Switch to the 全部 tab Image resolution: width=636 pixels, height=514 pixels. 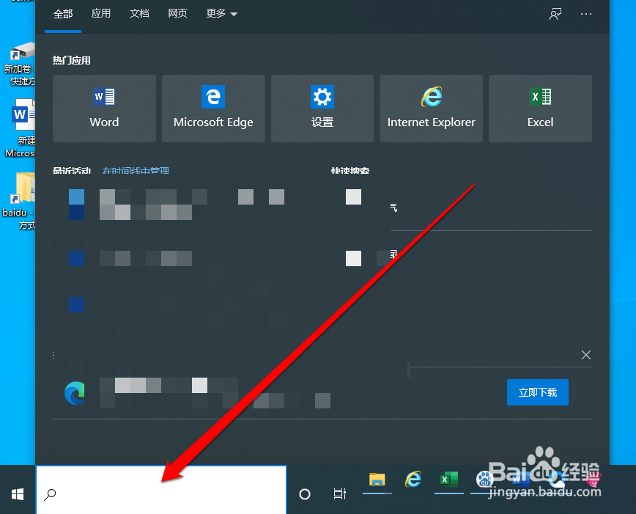[63, 14]
